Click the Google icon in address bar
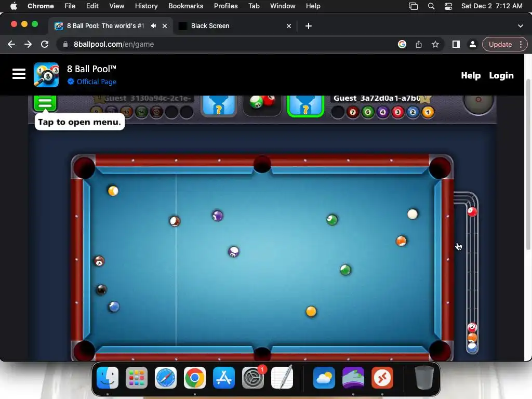The height and width of the screenshot is (399, 532). [x=402, y=44]
